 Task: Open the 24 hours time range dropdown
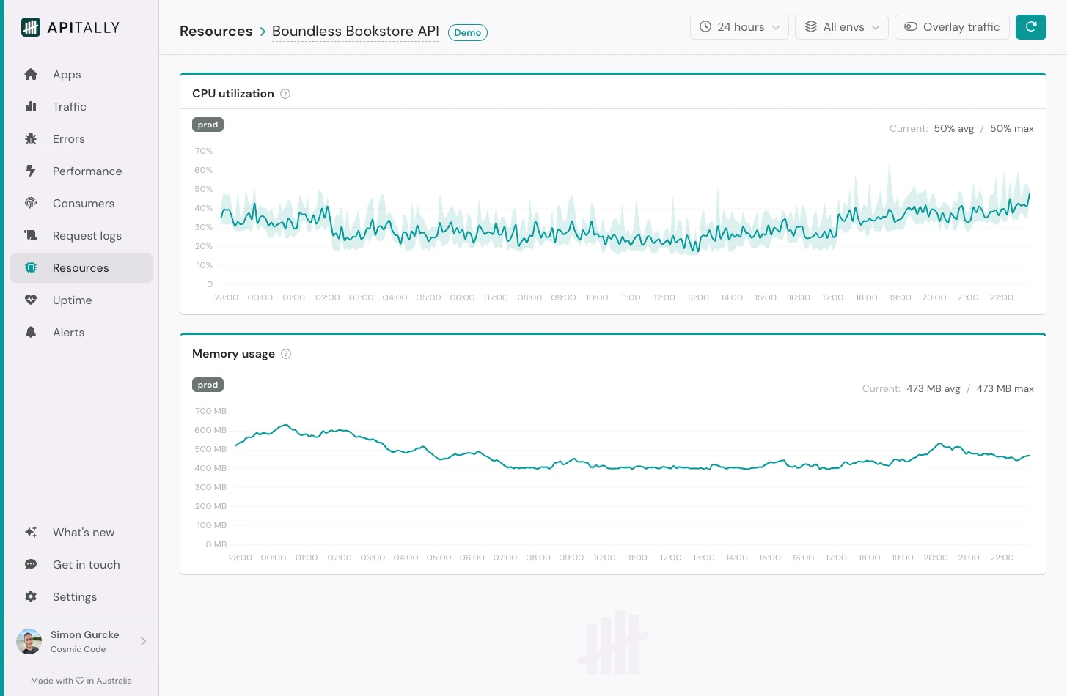click(739, 26)
